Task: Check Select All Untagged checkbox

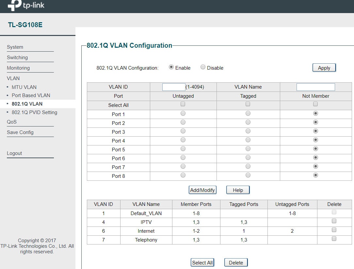Action: pyautogui.click(x=183, y=104)
